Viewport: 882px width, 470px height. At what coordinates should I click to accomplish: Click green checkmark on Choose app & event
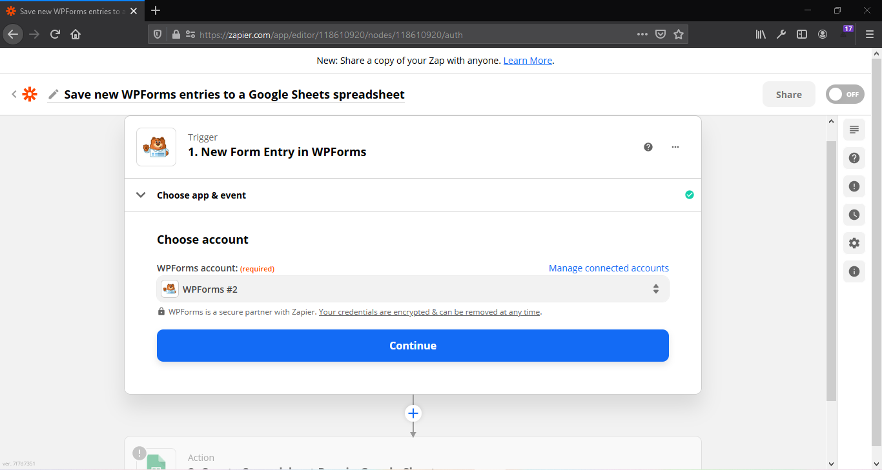point(690,195)
